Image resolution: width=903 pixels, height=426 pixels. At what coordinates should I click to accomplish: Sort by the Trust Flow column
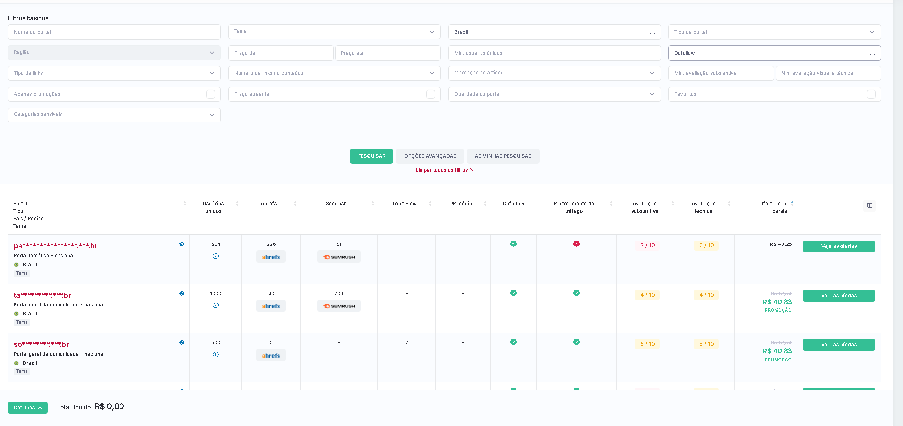click(x=430, y=203)
